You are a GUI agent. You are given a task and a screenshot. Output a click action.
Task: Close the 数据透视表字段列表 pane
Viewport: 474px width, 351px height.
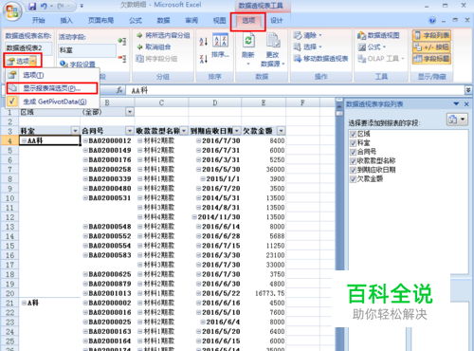pos(466,104)
